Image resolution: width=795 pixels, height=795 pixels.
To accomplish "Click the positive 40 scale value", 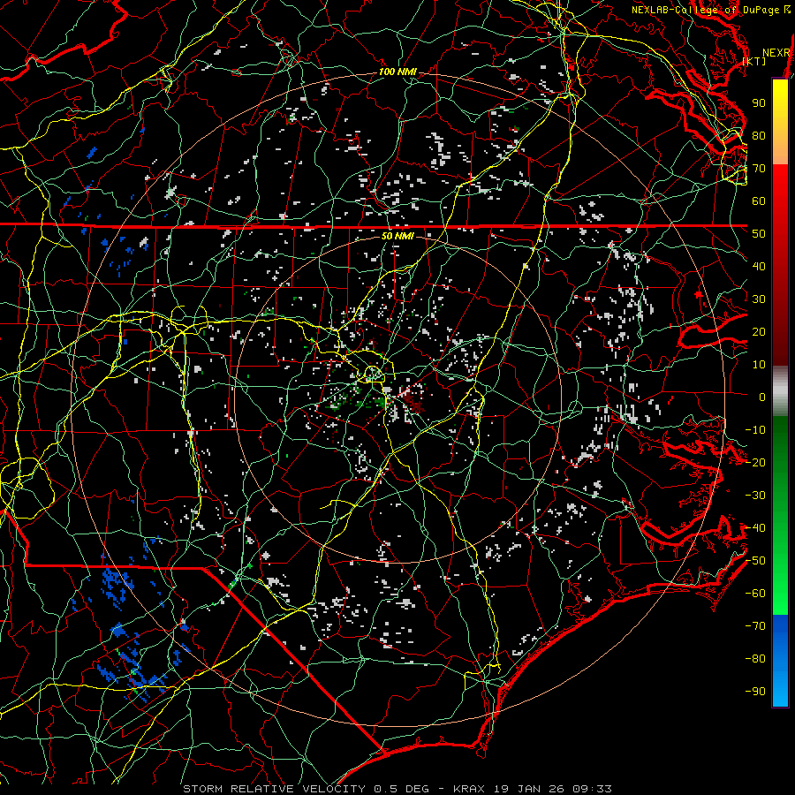I will pos(759,266).
